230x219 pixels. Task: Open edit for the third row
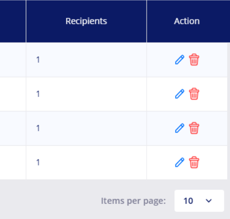(179, 128)
